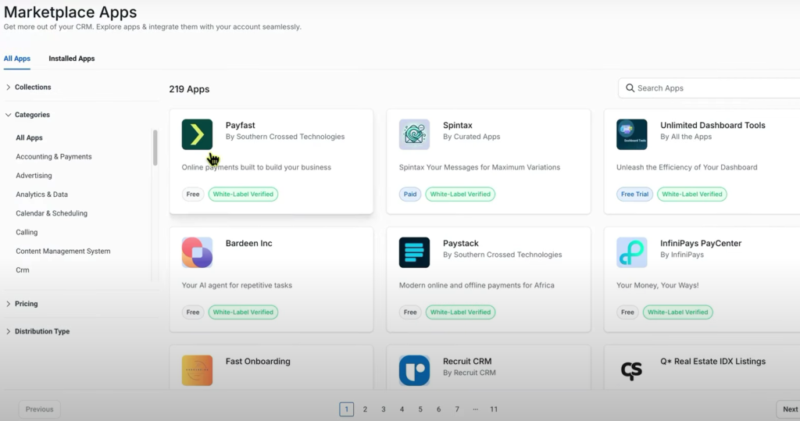Click White-Label Verified badge on Spintax

pyautogui.click(x=460, y=194)
